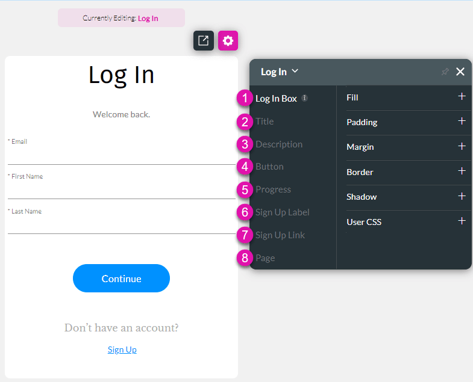Expand the User CSS section

tap(462, 221)
